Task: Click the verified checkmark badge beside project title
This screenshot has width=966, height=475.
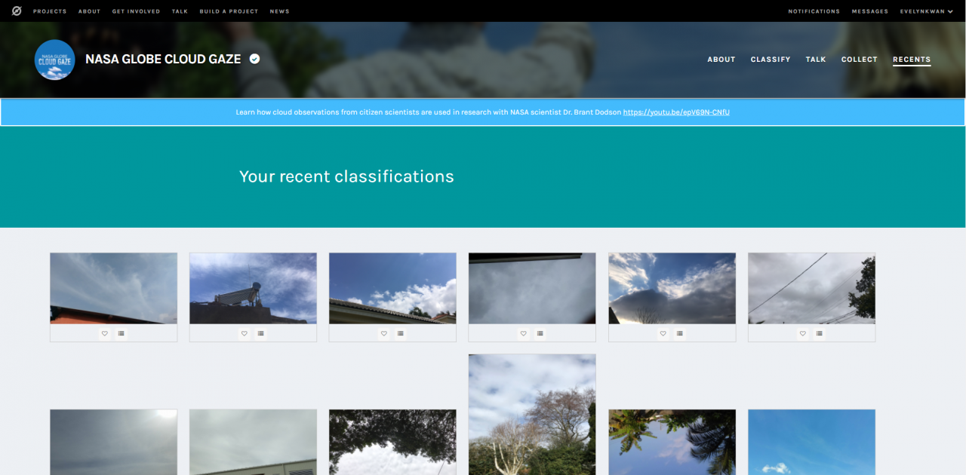Action: coord(255,59)
